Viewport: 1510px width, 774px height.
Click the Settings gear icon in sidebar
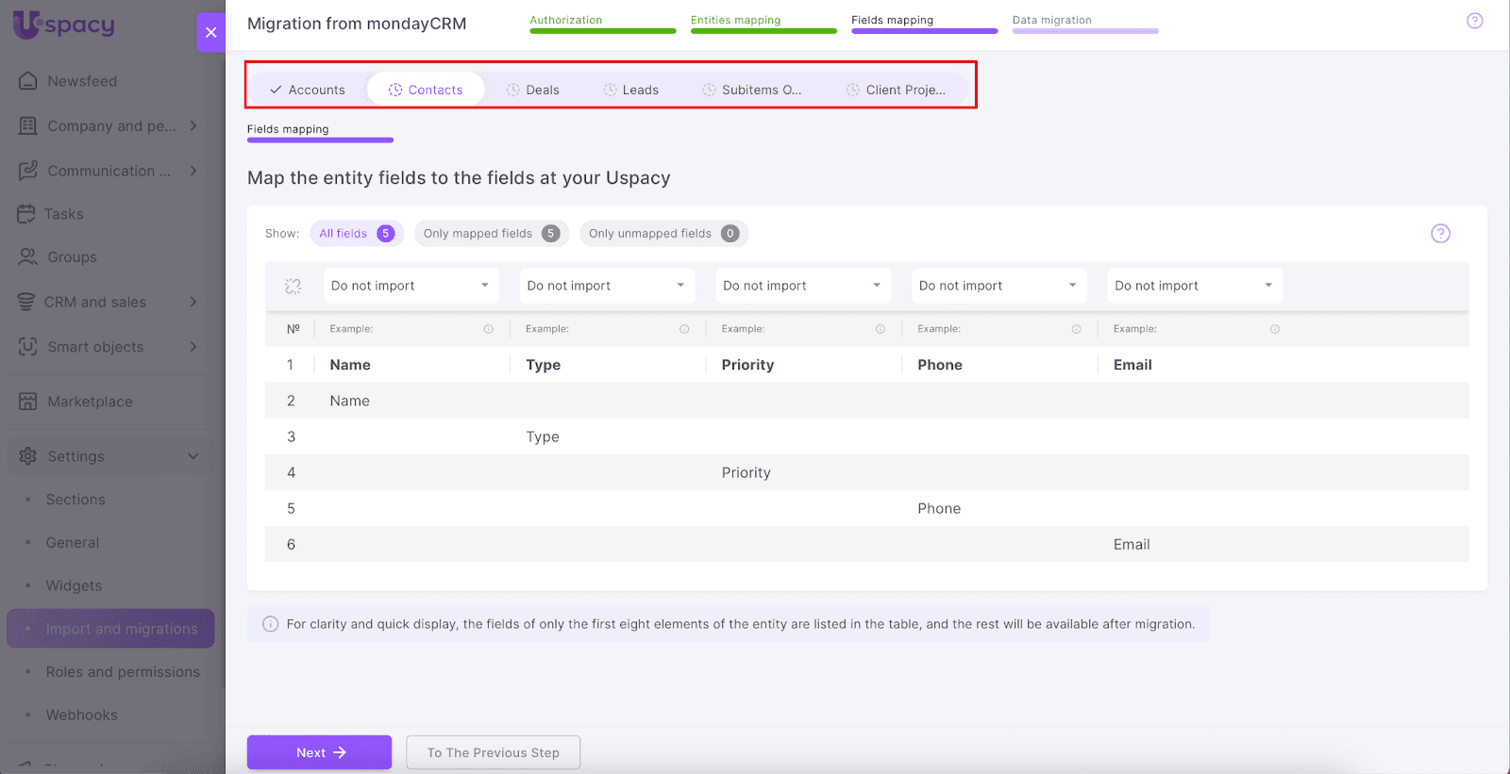click(28, 456)
